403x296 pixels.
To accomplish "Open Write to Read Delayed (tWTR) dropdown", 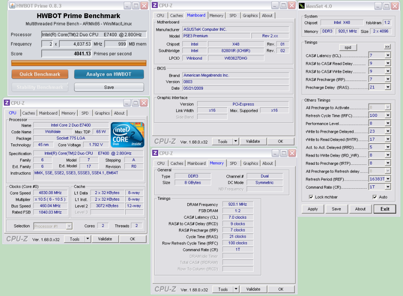I will tap(388, 139).
